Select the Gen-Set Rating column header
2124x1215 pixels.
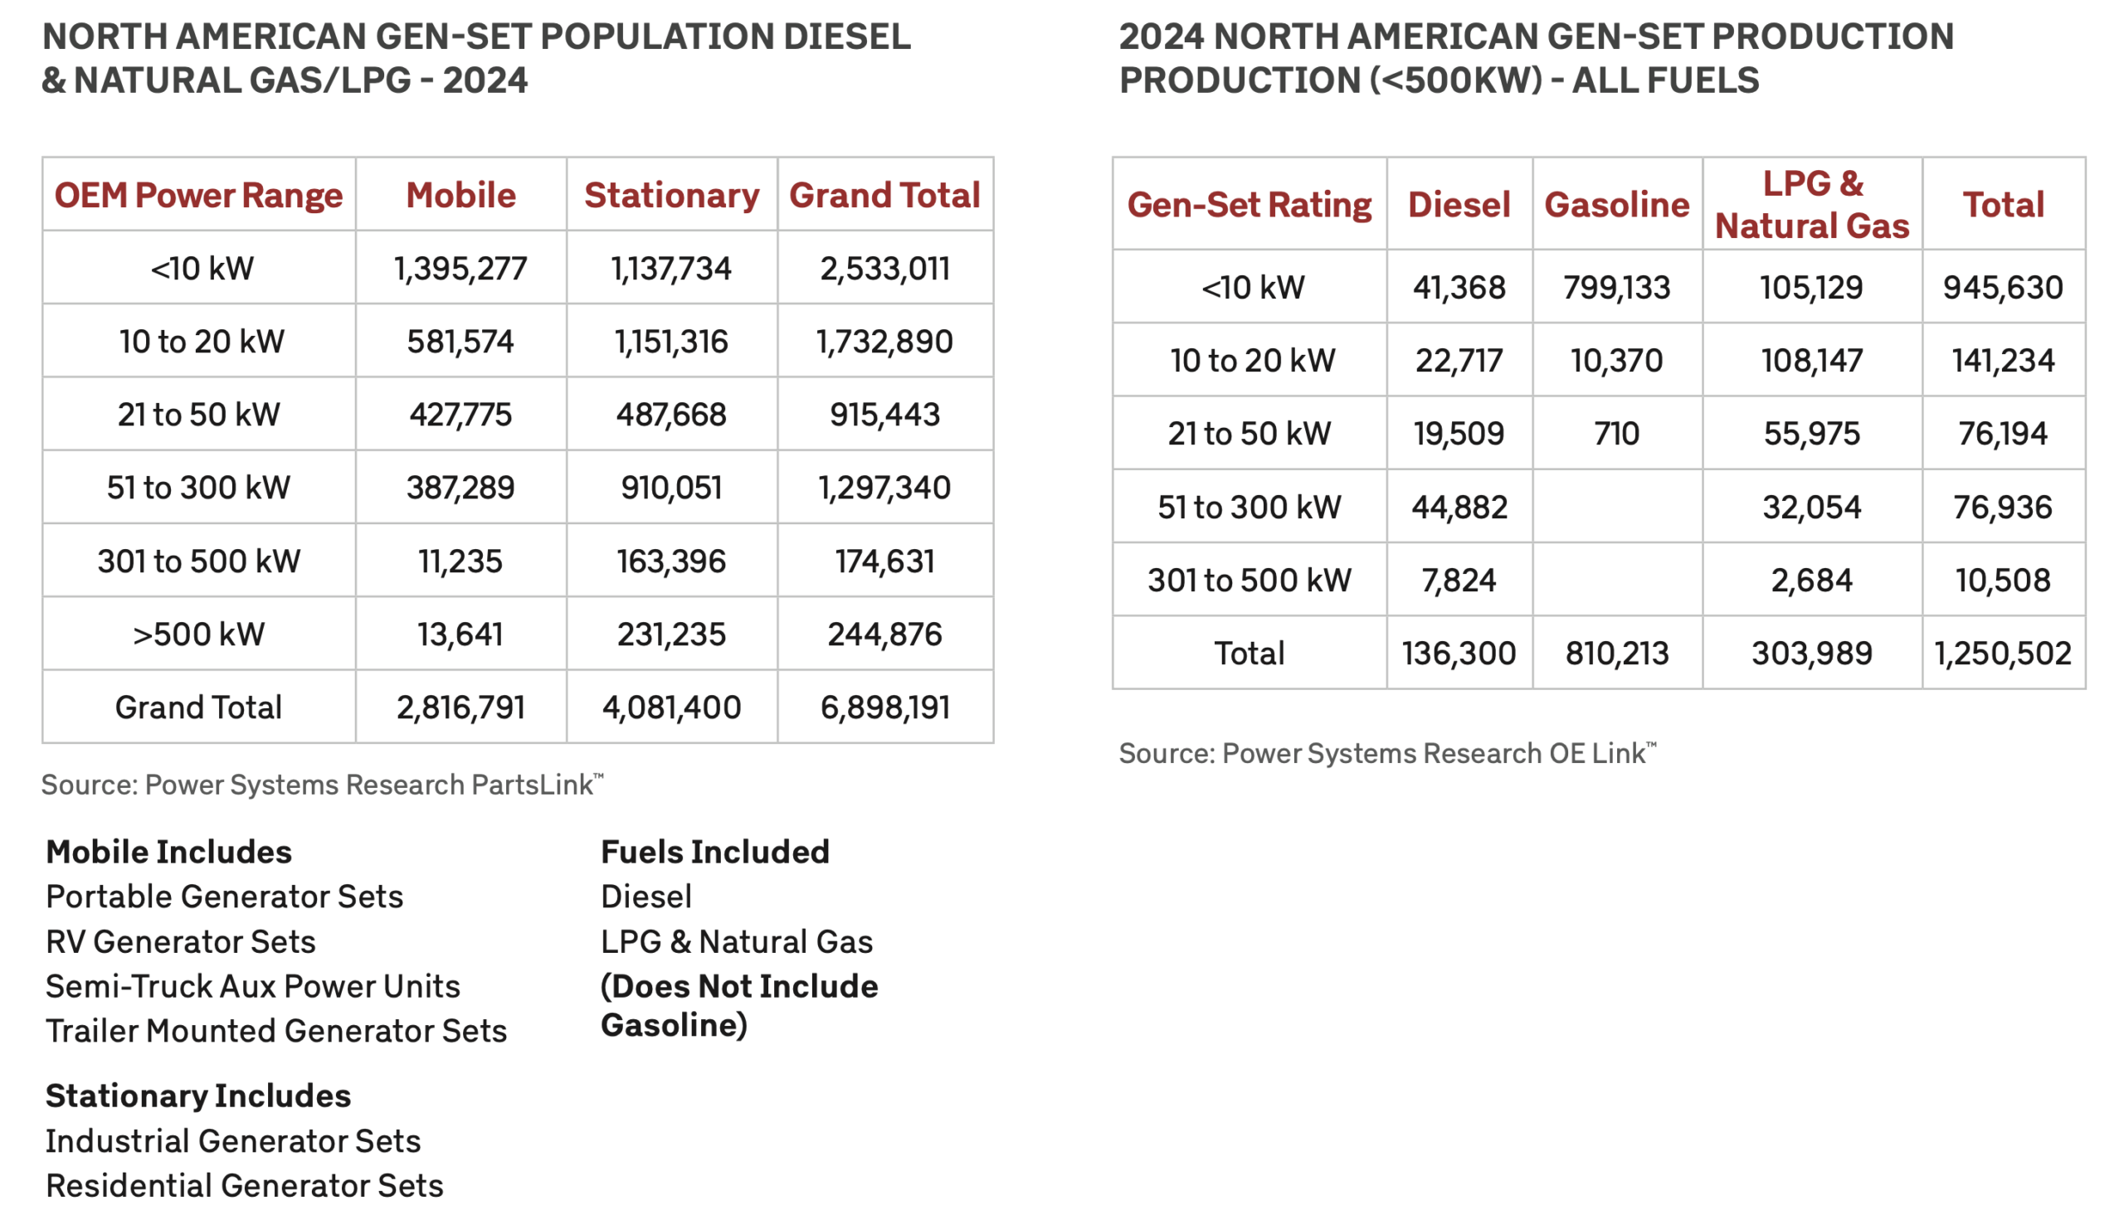click(1250, 205)
